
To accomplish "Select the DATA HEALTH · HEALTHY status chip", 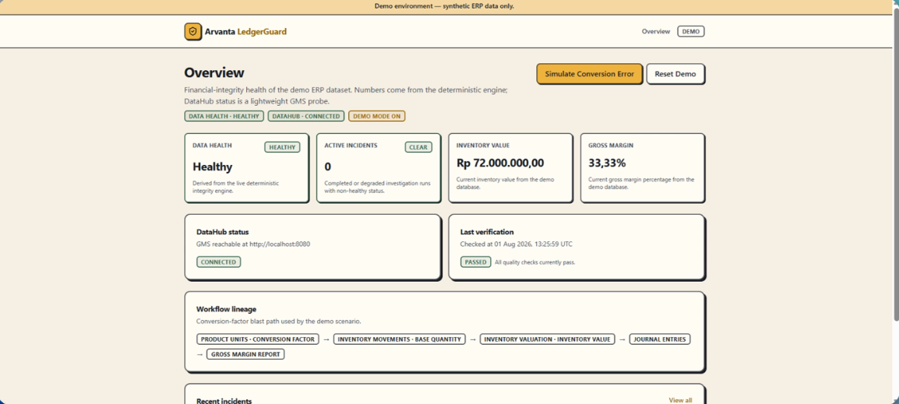I will click(224, 116).
